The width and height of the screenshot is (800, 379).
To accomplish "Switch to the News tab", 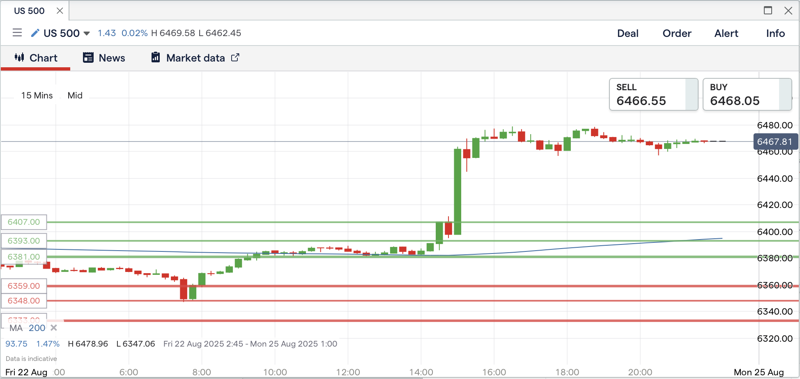I will (104, 58).
